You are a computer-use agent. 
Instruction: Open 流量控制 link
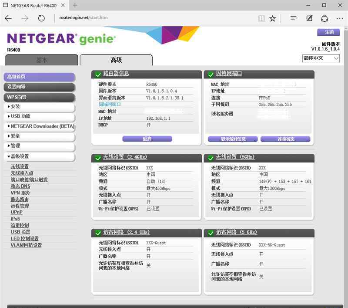click(20, 225)
